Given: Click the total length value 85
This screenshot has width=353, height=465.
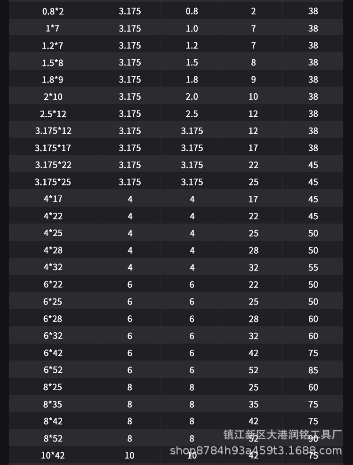Looking at the screenshot, I should pyautogui.click(x=313, y=370).
